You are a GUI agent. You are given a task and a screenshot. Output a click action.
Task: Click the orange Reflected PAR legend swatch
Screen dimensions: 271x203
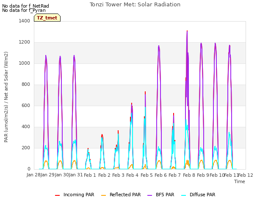[103, 195]
